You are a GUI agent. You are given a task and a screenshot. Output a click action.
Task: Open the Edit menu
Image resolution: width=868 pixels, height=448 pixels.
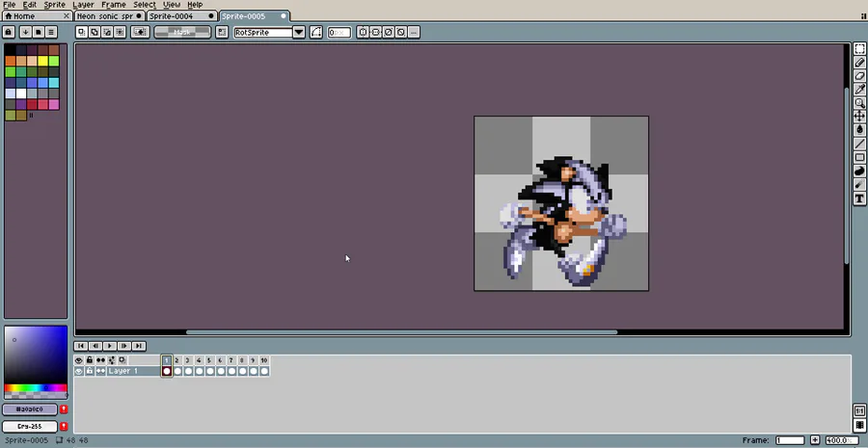click(29, 5)
